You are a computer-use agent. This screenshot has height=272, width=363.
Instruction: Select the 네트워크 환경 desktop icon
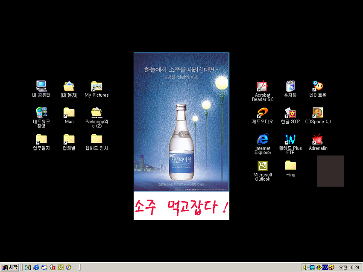(41, 113)
